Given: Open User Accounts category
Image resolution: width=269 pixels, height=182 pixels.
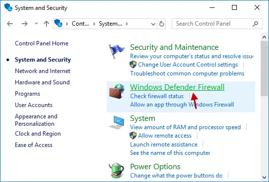Looking at the screenshot, I should [x=34, y=105].
